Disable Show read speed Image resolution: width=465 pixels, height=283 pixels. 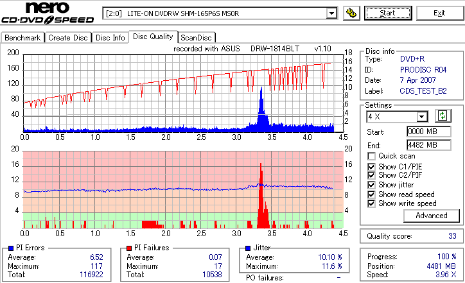[x=371, y=194]
